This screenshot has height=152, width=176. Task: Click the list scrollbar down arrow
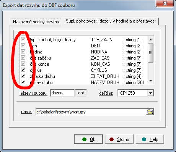click(x=151, y=81)
